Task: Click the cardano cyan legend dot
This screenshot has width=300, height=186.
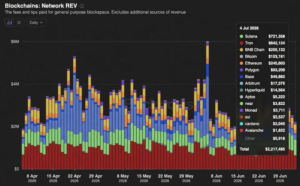Action: (241, 124)
